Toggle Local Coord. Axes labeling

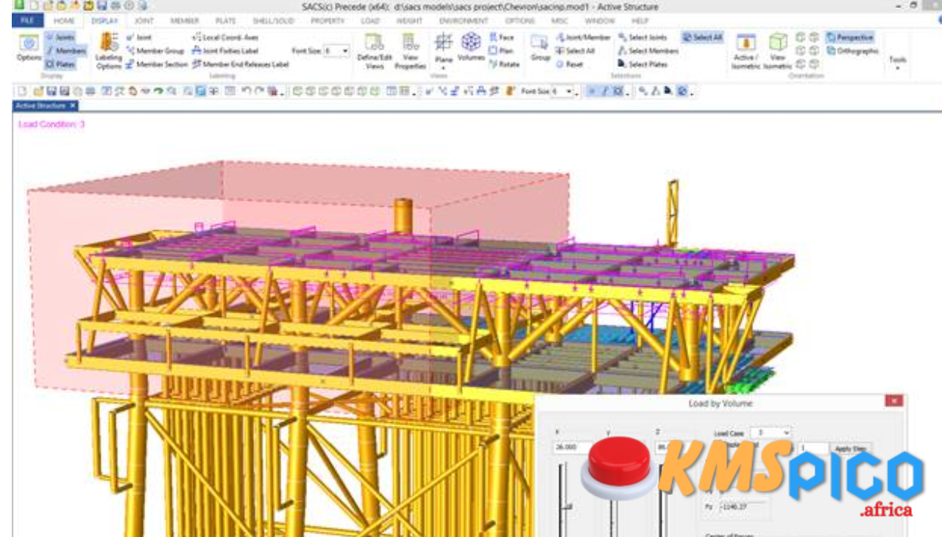tap(225, 38)
